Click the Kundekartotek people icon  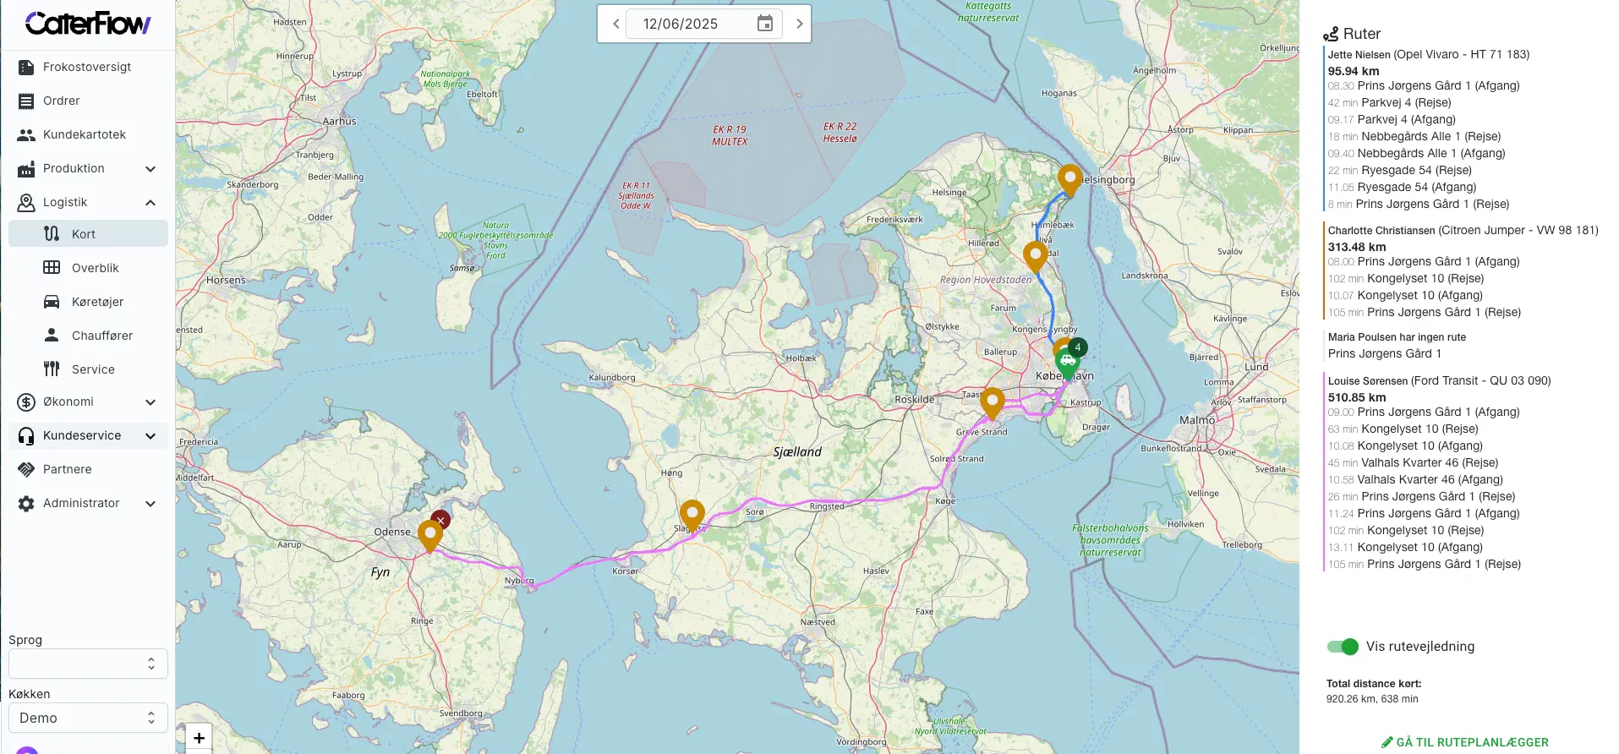click(x=26, y=135)
